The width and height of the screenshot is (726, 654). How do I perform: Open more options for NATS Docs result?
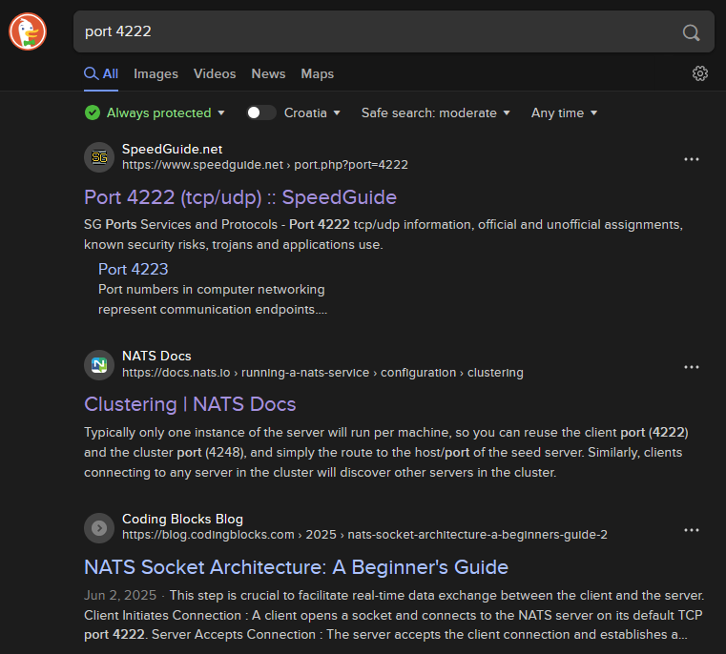tap(692, 367)
